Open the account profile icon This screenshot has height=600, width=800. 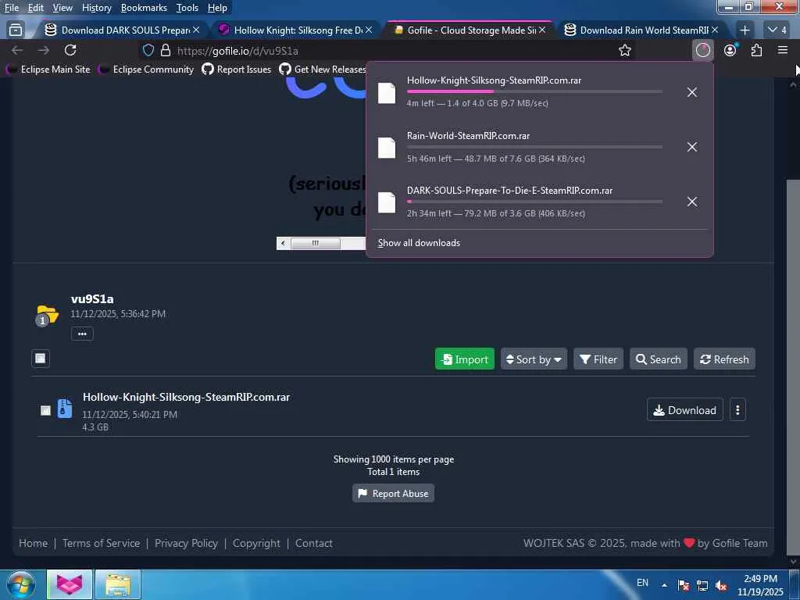(730, 50)
